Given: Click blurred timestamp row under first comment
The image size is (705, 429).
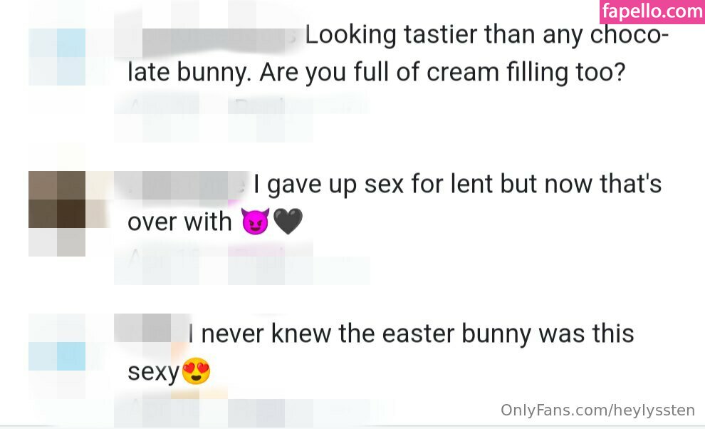Looking at the screenshot, I should pos(242,108).
